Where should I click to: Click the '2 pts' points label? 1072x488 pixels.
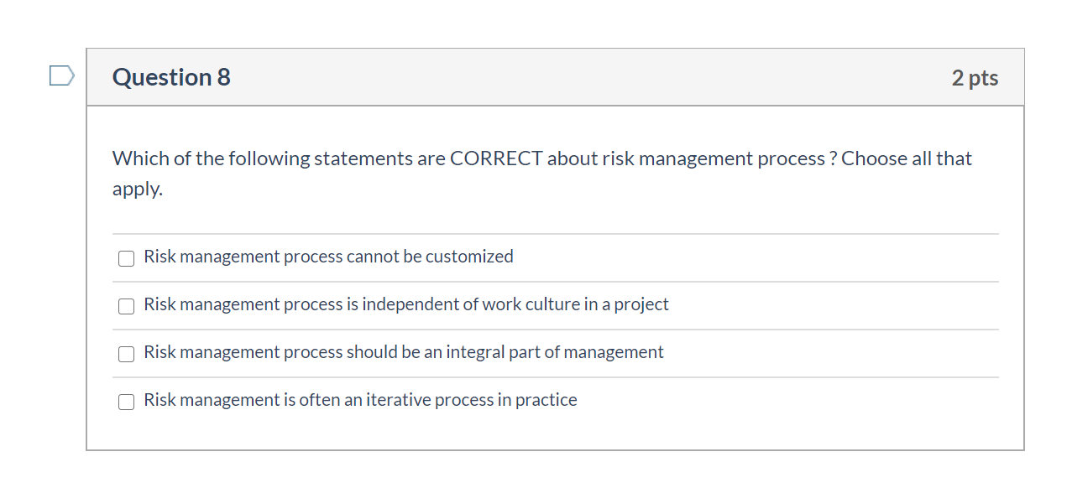(x=975, y=78)
